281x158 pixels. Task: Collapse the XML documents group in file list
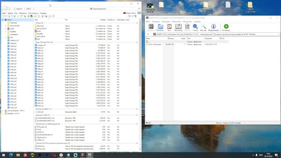coord(137,115)
